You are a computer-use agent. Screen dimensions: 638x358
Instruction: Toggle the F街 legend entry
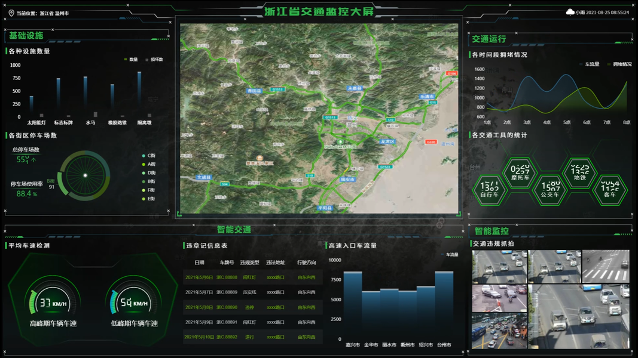pos(149,190)
